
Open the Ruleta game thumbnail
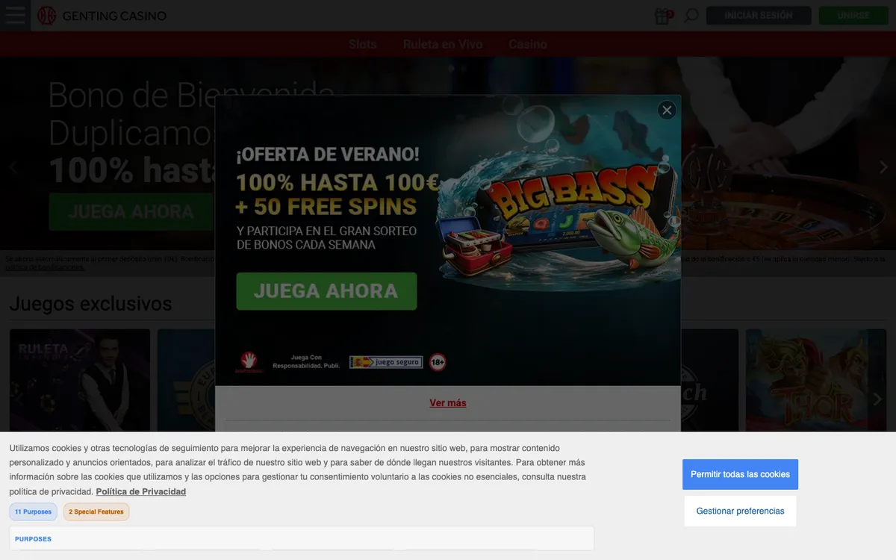pyautogui.click(x=80, y=380)
